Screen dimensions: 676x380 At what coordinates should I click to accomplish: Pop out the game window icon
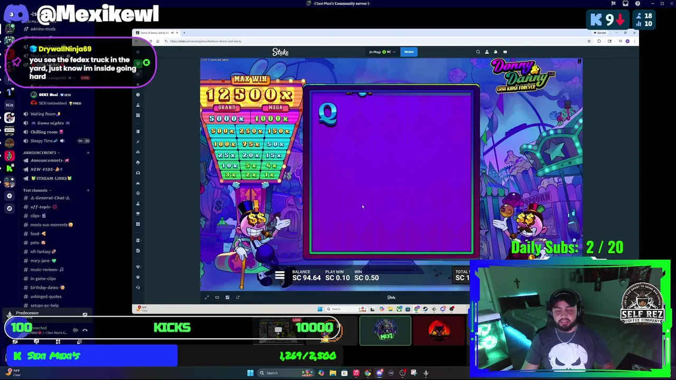(238, 297)
